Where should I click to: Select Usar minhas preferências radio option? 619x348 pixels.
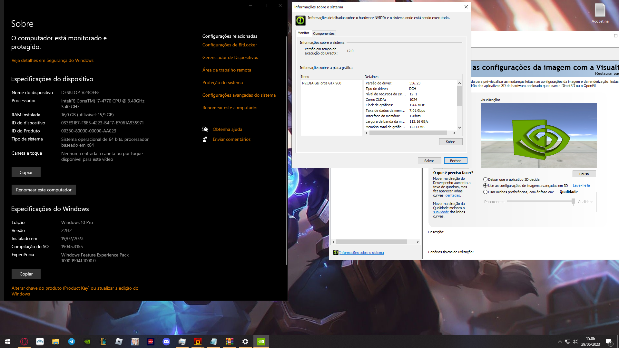(x=485, y=192)
